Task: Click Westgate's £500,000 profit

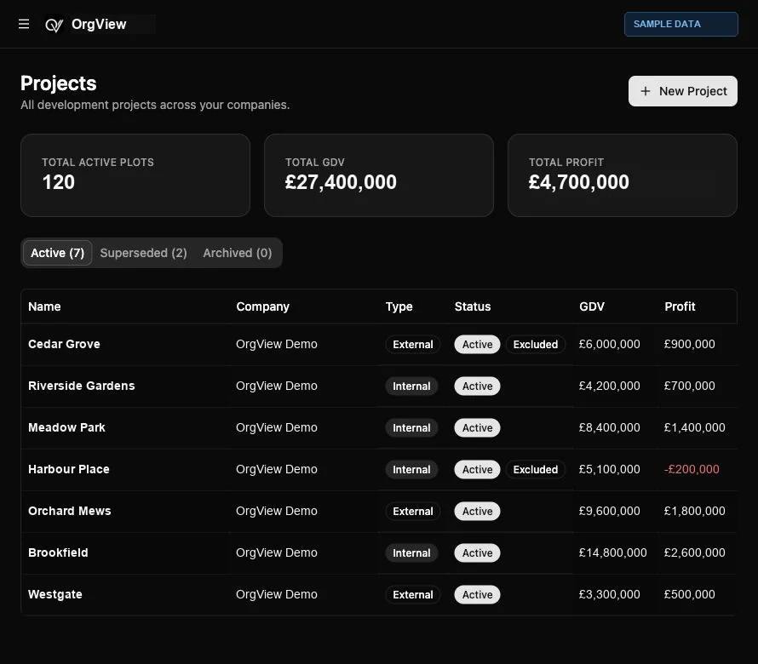Action: click(689, 594)
